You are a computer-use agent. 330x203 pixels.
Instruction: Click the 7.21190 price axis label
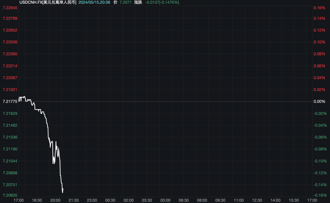click(10, 149)
